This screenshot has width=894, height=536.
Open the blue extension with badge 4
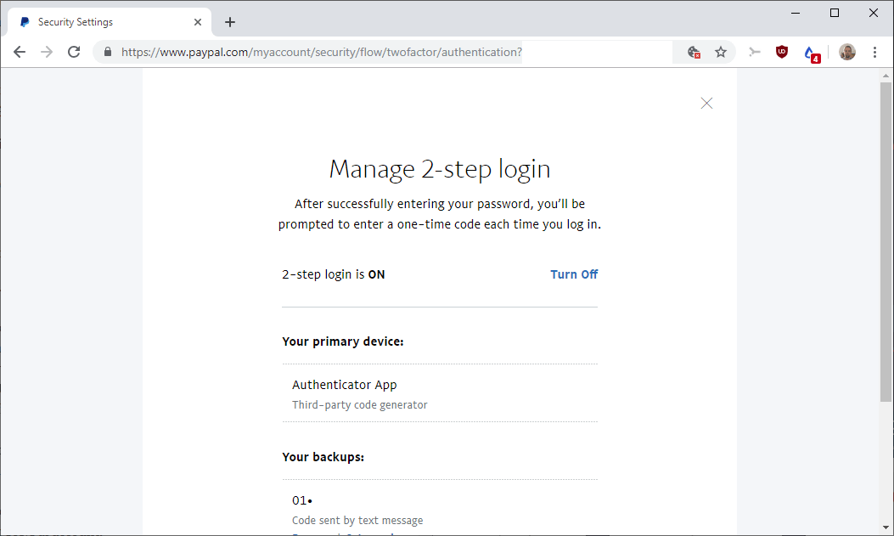(x=811, y=53)
